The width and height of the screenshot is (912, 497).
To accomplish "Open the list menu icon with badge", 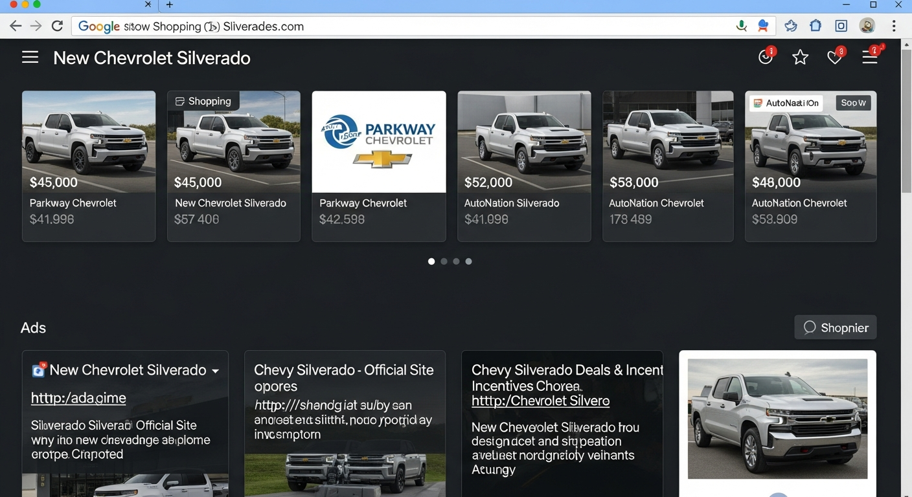I will 871,57.
